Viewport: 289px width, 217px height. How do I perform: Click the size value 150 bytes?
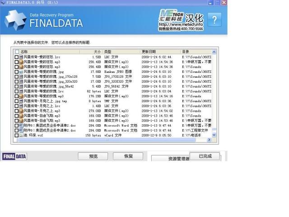tap(93, 135)
